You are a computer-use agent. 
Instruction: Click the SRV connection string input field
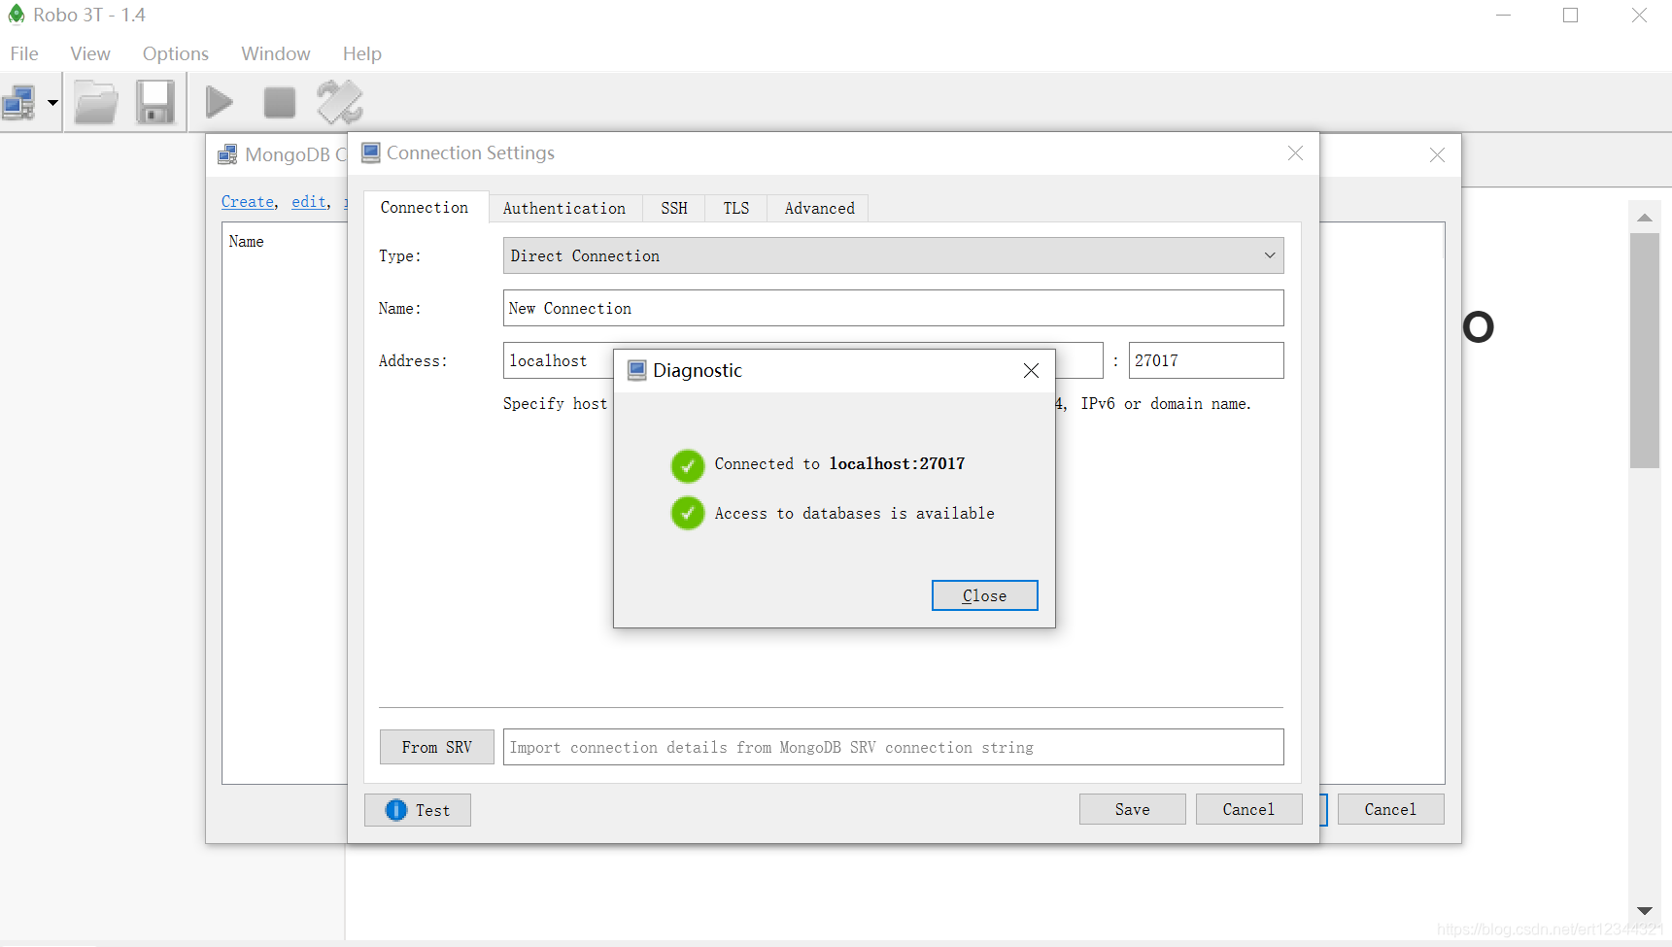pyautogui.click(x=894, y=747)
